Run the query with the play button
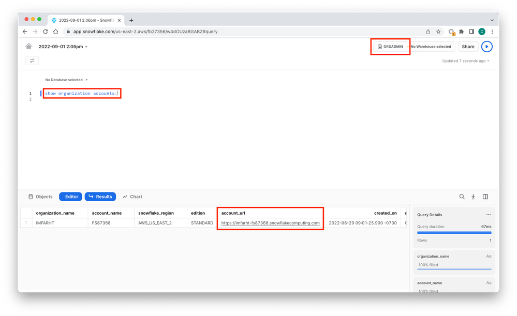The width and height of the screenshot is (517, 316). (x=486, y=47)
